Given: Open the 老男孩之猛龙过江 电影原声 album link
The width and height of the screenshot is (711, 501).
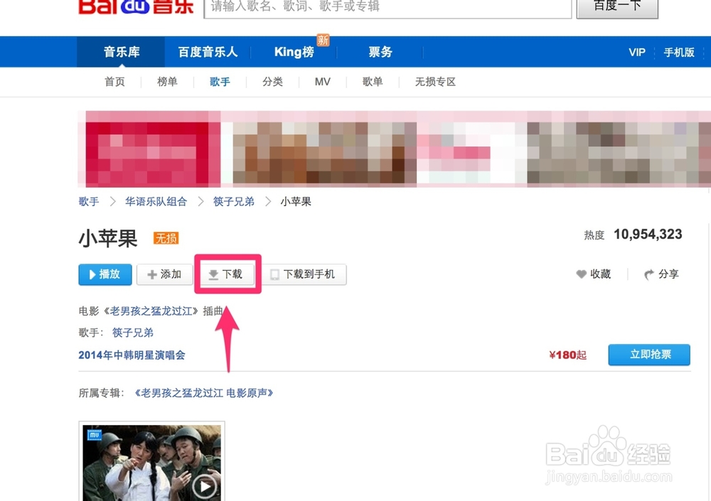Looking at the screenshot, I should coord(203,393).
